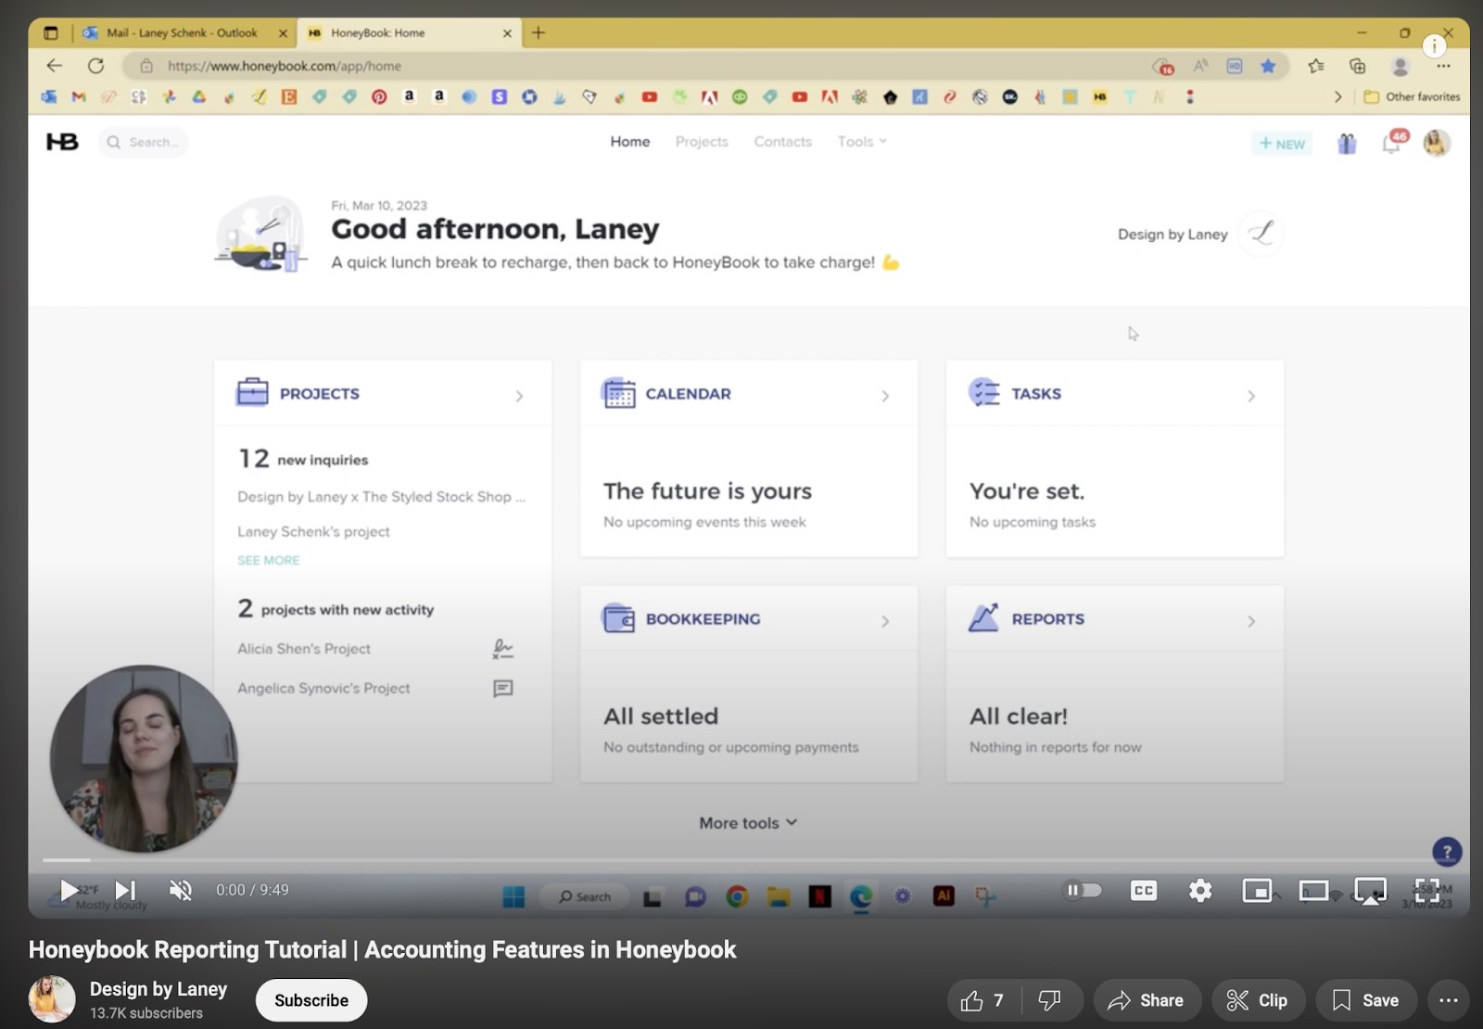This screenshot has width=1483, height=1029.
Task: Click the Design by Laney logo circle
Action: (x=1261, y=234)
